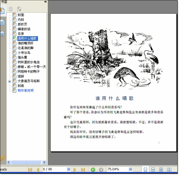Viewport: 179px width, 175px height.
Task: Go forward to next view
Action: coord(101,170)
